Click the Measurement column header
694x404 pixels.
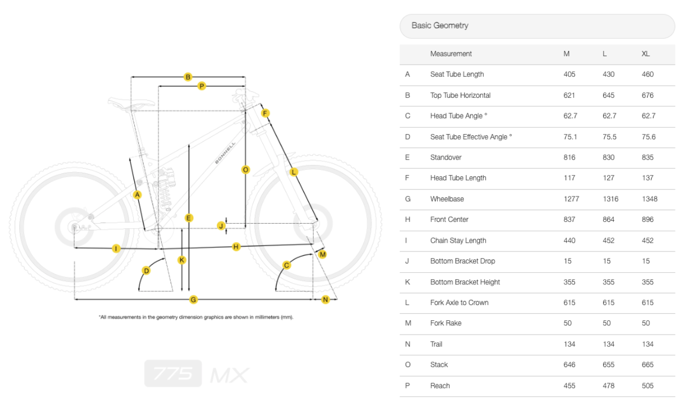(451, 54)
